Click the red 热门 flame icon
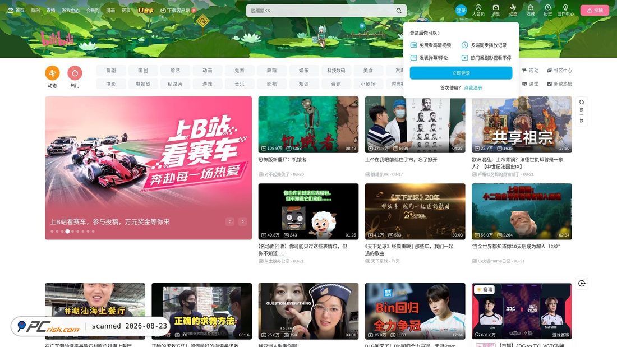Viewport: 617px width, 347px height. point(75,73)
